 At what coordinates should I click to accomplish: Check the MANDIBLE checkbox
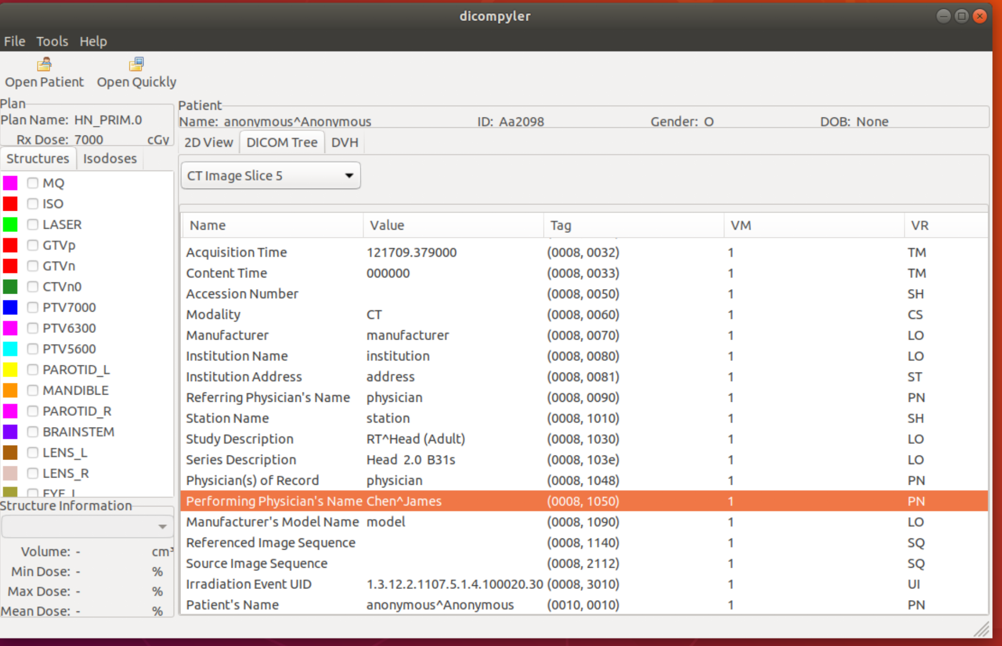(33, 390)
